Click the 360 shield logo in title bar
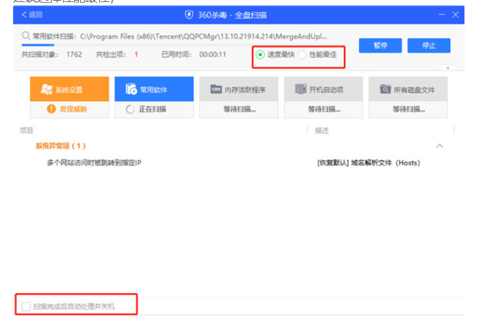 tap(189, 14)
